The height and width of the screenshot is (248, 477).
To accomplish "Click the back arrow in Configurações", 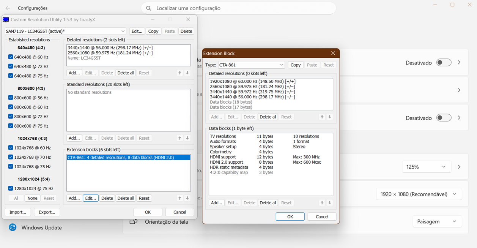I will (8, 8).
